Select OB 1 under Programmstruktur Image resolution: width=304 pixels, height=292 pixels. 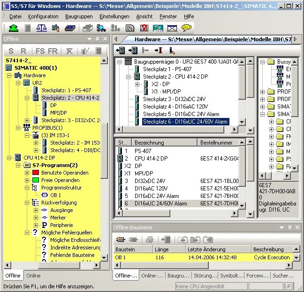(55, 195)
